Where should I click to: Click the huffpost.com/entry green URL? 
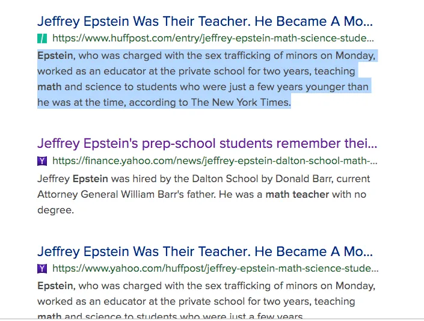pyautogui.click(x=213, y=38)
